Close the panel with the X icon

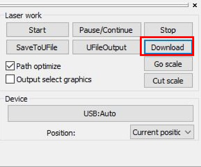tap(195, 5)
